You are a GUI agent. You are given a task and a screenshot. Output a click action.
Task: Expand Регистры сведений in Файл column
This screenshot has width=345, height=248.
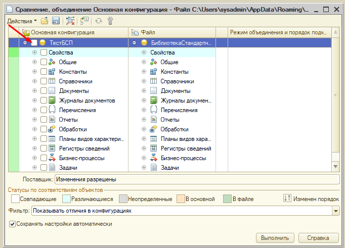point(144,148)
